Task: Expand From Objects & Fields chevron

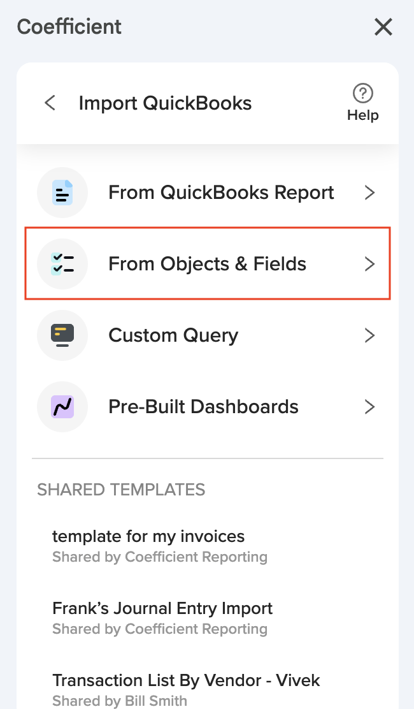Action: 369,264
